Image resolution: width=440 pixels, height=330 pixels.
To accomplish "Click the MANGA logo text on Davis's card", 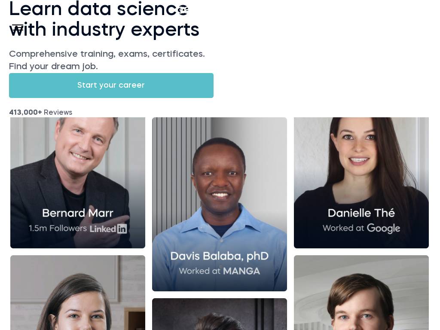I will coord(241,271).
